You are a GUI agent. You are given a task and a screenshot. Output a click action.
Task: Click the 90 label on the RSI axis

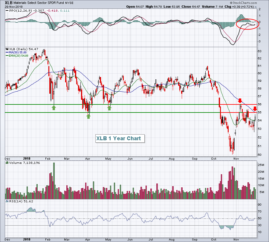click(259, 205)
